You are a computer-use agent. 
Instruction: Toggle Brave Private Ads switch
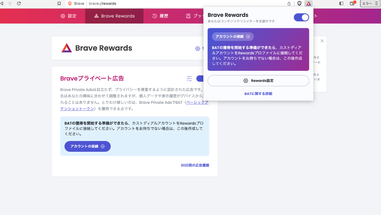point(200,79)
